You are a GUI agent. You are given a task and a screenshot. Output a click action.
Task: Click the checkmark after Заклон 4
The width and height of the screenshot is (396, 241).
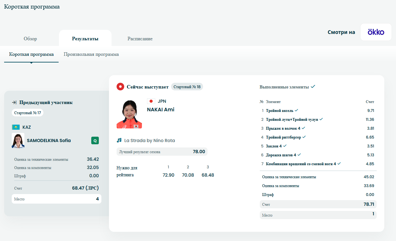285,146
